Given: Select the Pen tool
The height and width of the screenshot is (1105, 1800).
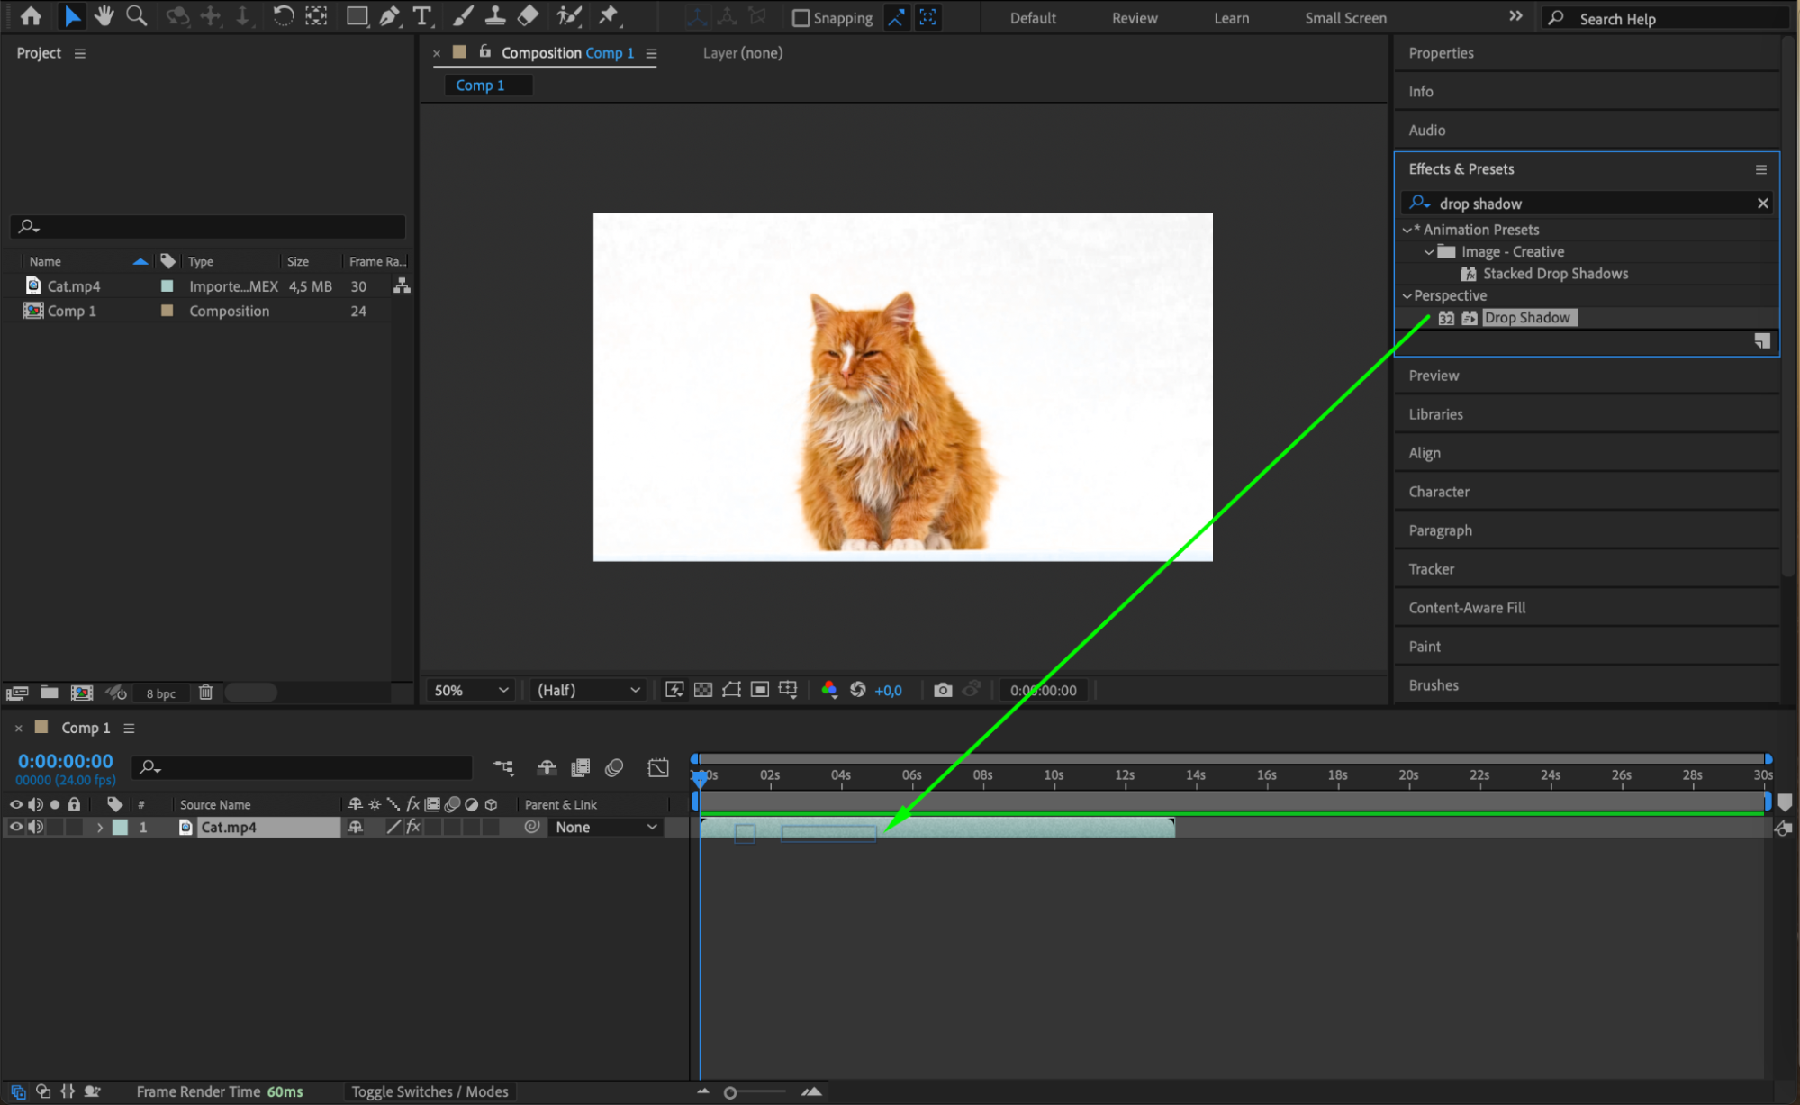Looking at the screenshot, I should point(389,15).
